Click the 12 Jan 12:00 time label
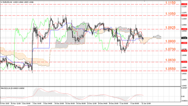This screenshot has width=188, height=106. pos(146,104)
